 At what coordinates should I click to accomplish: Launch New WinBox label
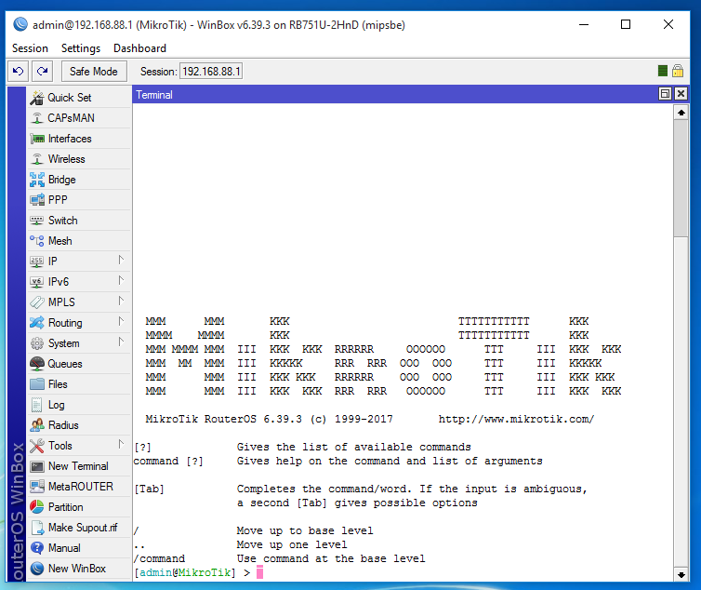(77, 569)
